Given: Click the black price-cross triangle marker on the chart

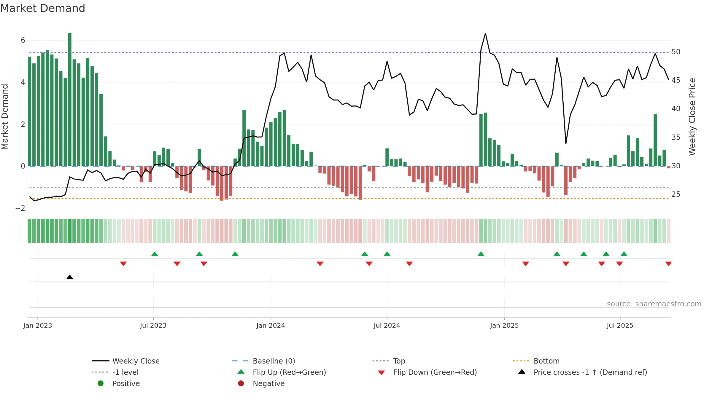Looking at the screenshot, I should tap(70, 277).
